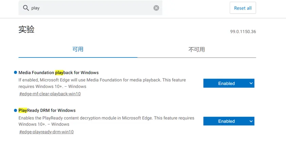The image size is (286, 143).
Task: Expand Enabled dropdown for PlayReady DRM
Action: pos(229,121)
